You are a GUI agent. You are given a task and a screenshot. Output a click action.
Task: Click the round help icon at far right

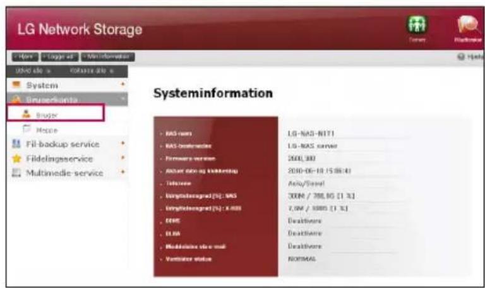click(x=461, y=57)
